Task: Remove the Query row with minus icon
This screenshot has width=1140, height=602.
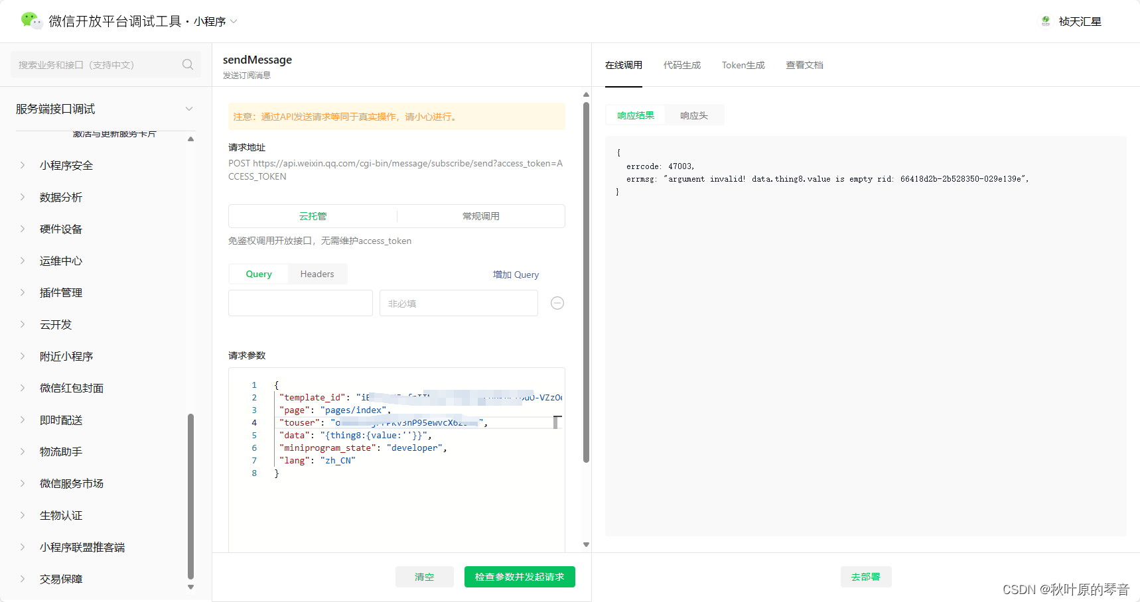Action: pos(557,303)
